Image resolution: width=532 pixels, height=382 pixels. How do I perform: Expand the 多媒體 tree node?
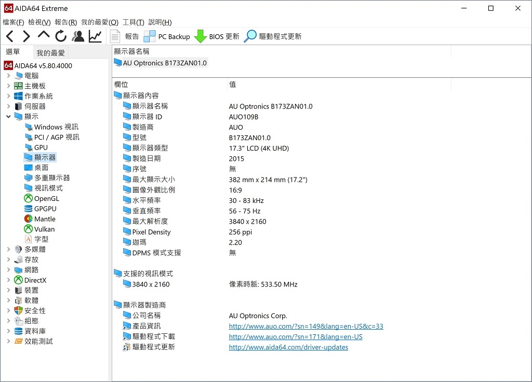[8, 249]
